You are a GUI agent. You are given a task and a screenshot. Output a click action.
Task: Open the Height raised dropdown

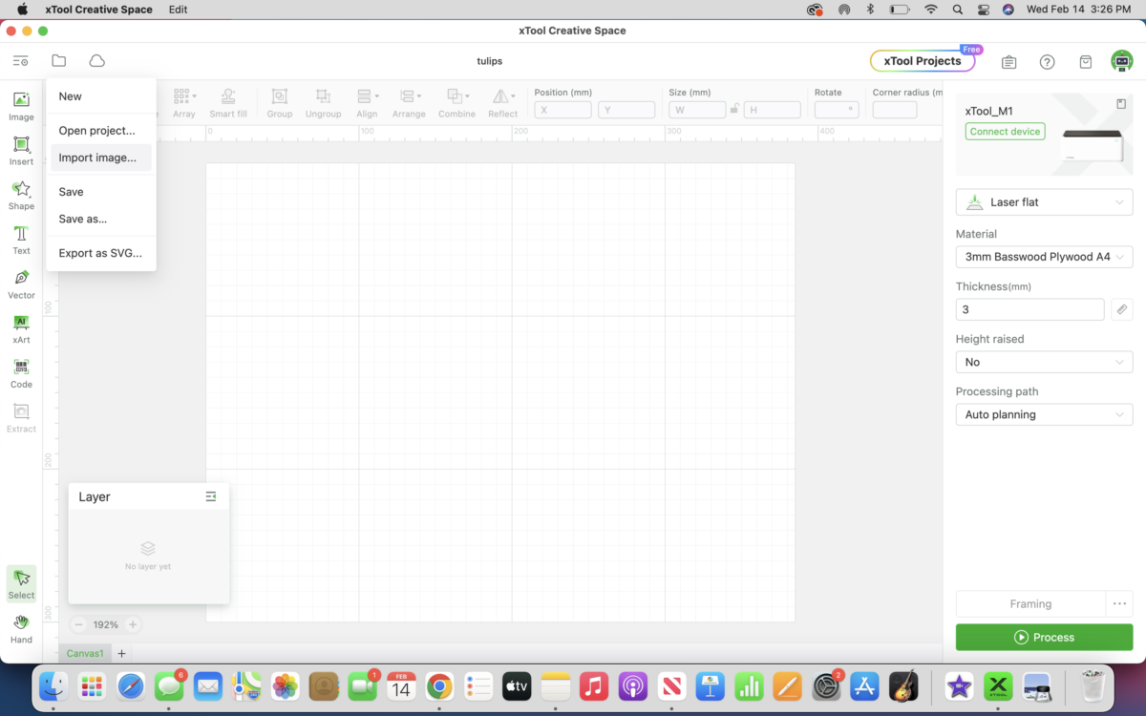(1044, 362)
